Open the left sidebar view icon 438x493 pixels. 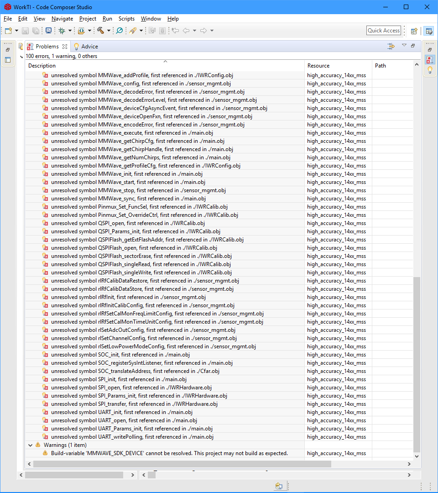point(8,60)
